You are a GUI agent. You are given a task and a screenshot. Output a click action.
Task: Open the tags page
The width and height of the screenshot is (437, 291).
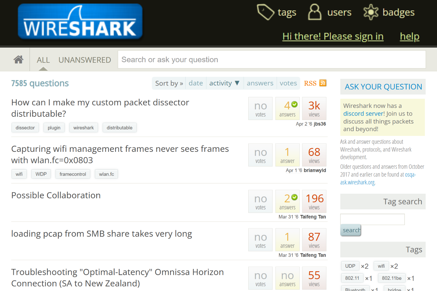[x=276, y=12]
